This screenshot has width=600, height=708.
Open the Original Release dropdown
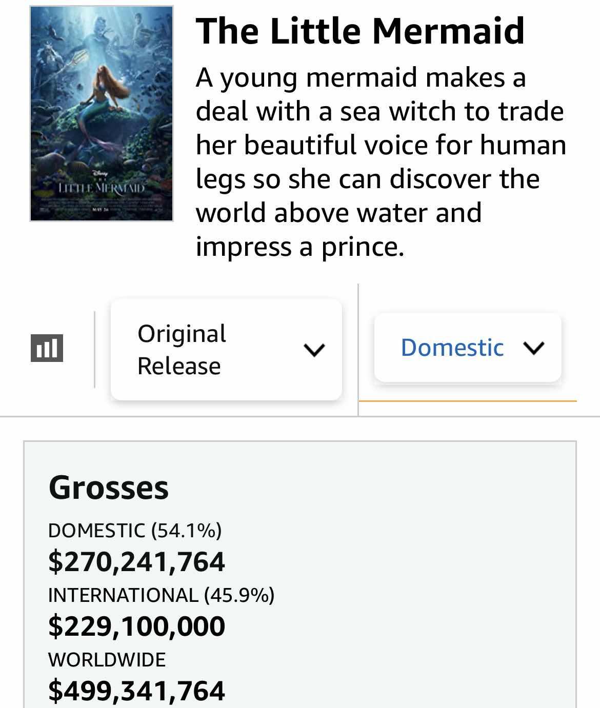click(x=226, y=350)
